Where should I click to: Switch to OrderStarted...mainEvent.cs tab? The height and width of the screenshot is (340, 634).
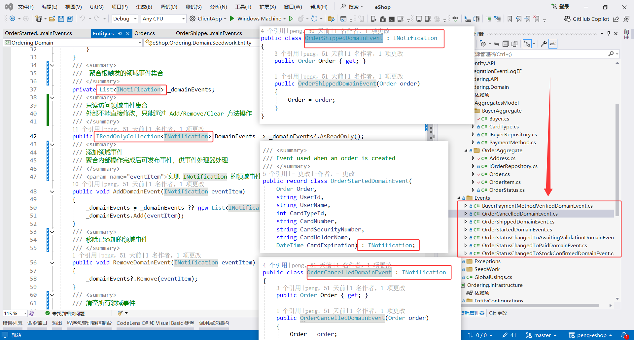click(x=38, y=33)
